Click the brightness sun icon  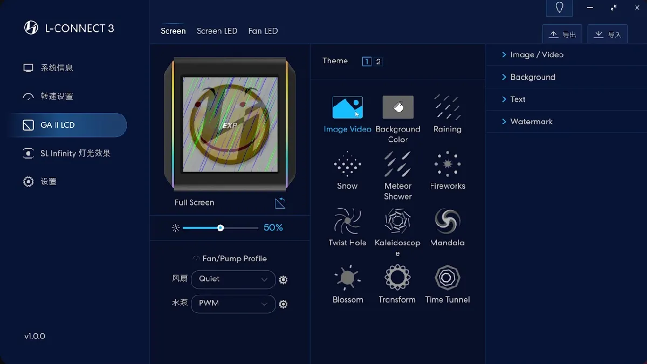pos(175,228)
